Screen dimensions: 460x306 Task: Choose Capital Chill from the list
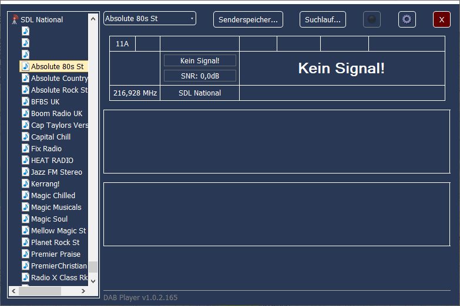51,137
